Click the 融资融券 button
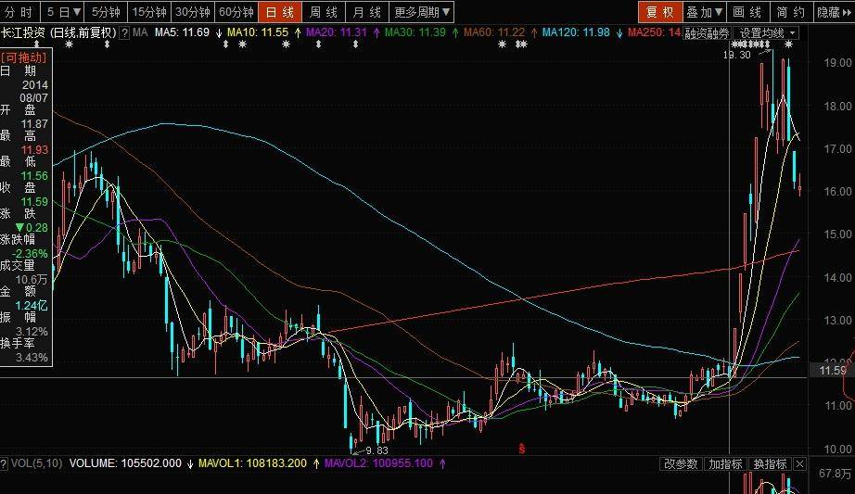This screenshot has height=494, width=855. pos(707,32)
